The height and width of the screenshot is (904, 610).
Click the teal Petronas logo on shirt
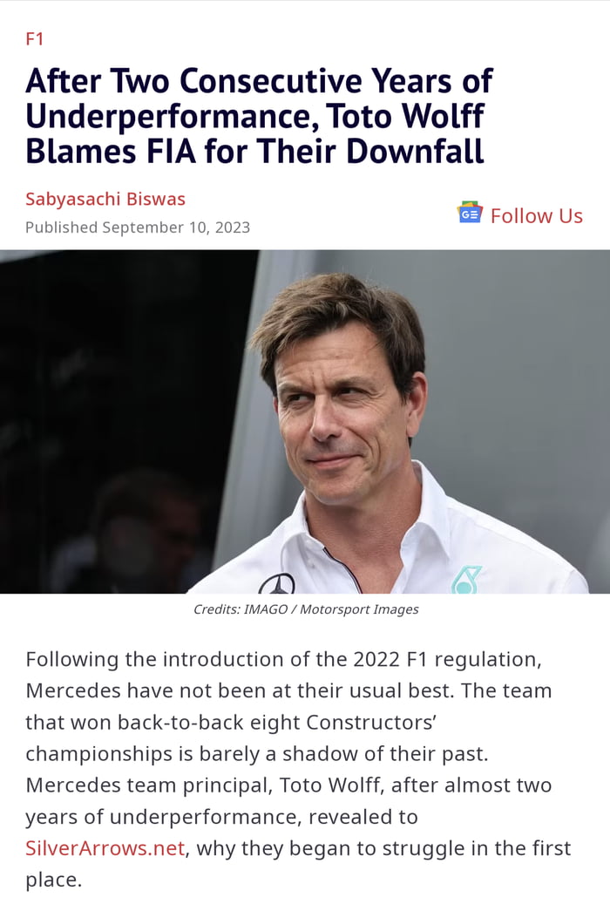pyautogui.click(x=466, y=580)
